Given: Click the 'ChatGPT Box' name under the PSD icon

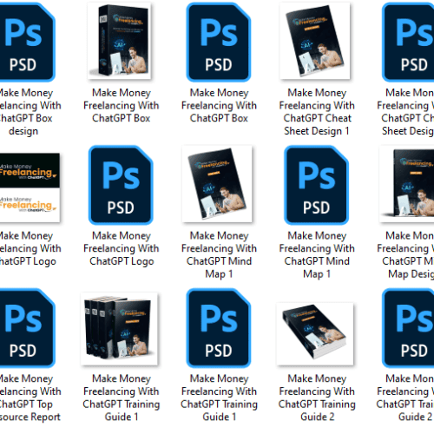Looking at the screenshot, I should (x=219, y=106).
